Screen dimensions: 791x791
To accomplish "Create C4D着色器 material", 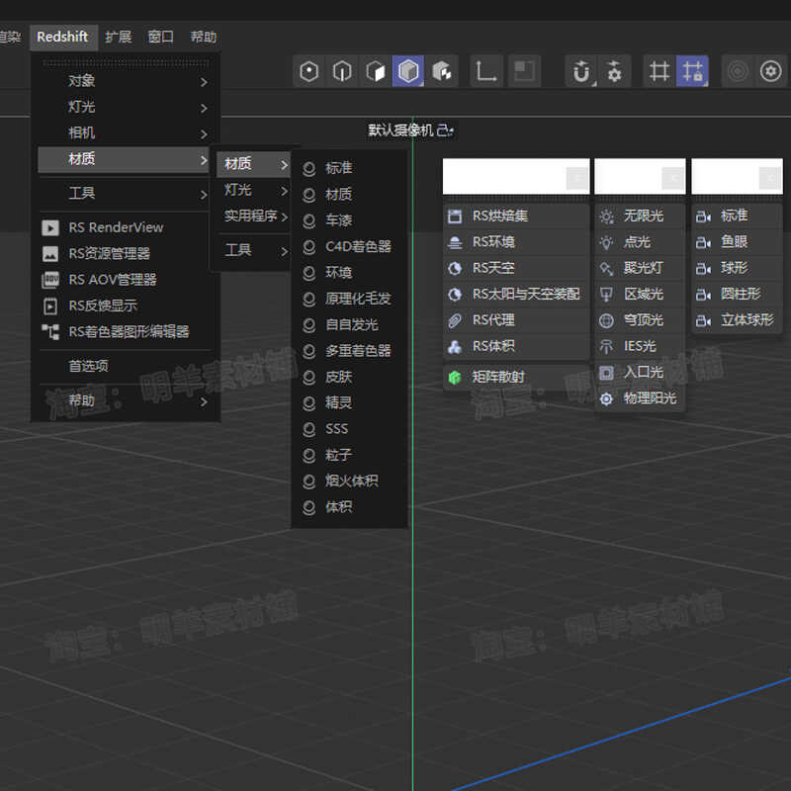I will tap(349, 246).
